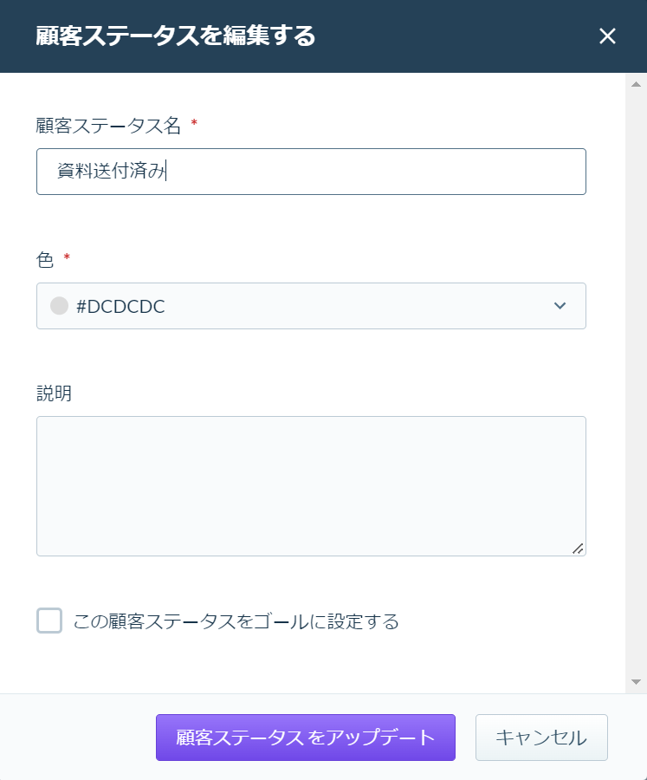The width and height of the screenshot is (647, 780).
Task: Click the 顧客ステータス名 field label
Action: click(108, 126)
